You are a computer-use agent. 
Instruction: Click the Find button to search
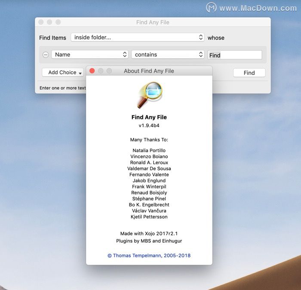pyautogui.click(x=249, y=73)
